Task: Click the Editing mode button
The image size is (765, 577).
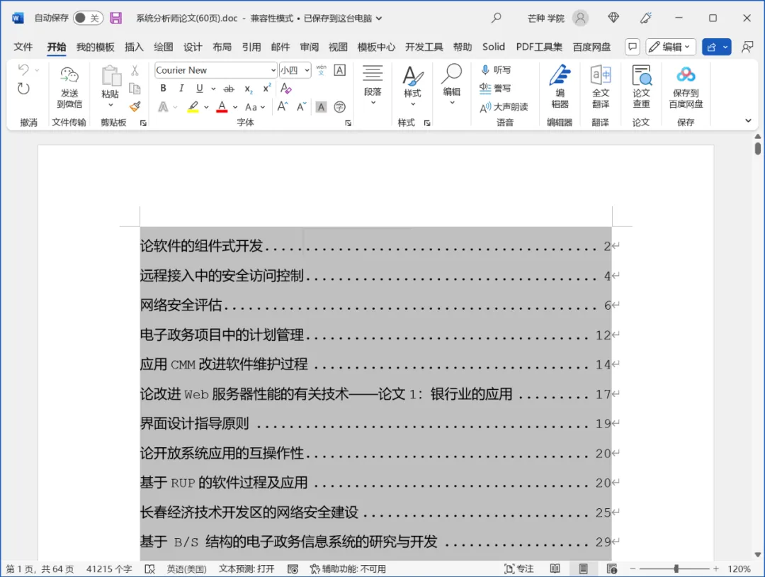Action: pos(670,47)
